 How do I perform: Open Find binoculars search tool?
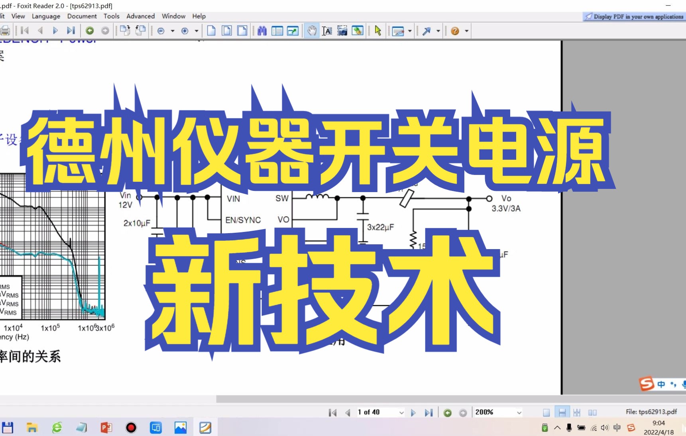point(262,31)
